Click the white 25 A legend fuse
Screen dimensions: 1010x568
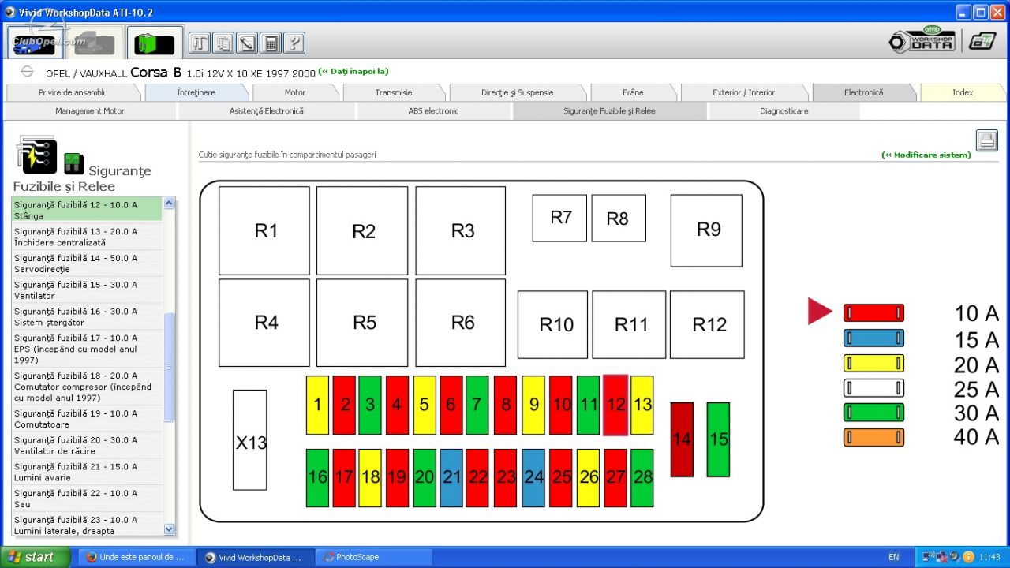tap(873, 387)
